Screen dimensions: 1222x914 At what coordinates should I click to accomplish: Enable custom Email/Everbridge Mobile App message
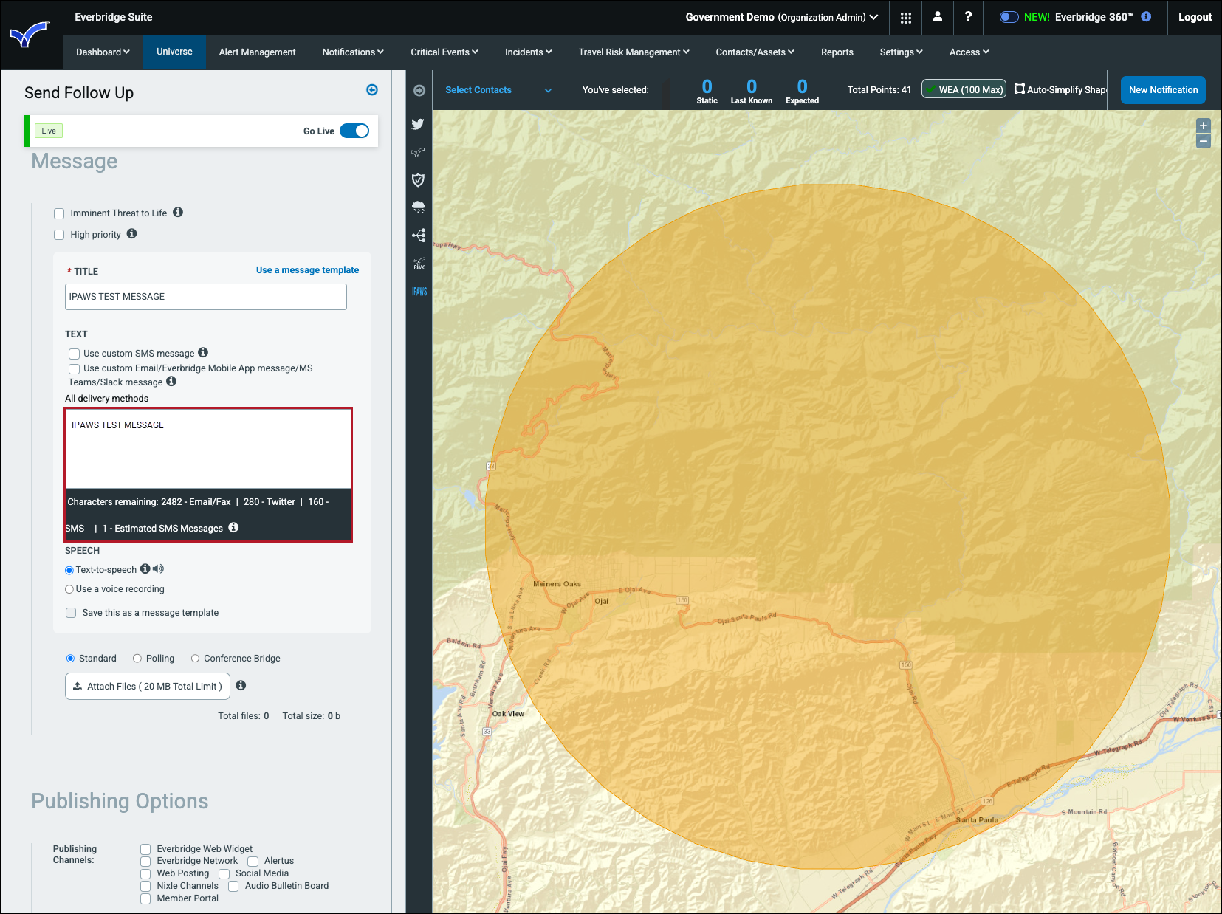point(74,369)
